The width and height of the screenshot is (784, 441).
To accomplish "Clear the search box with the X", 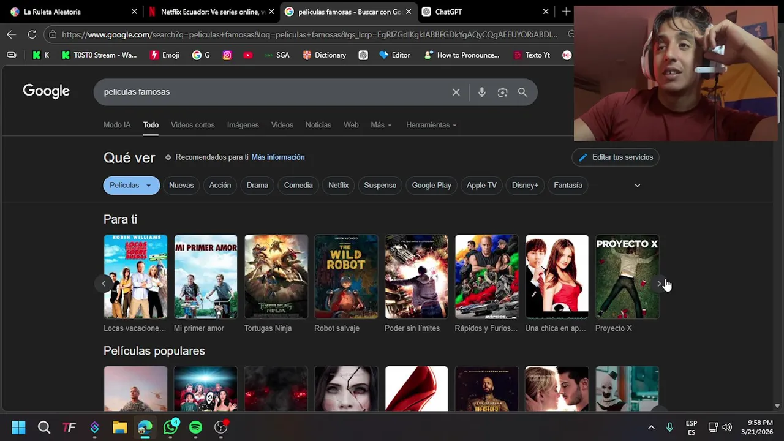I will click(x=456, y=92).
